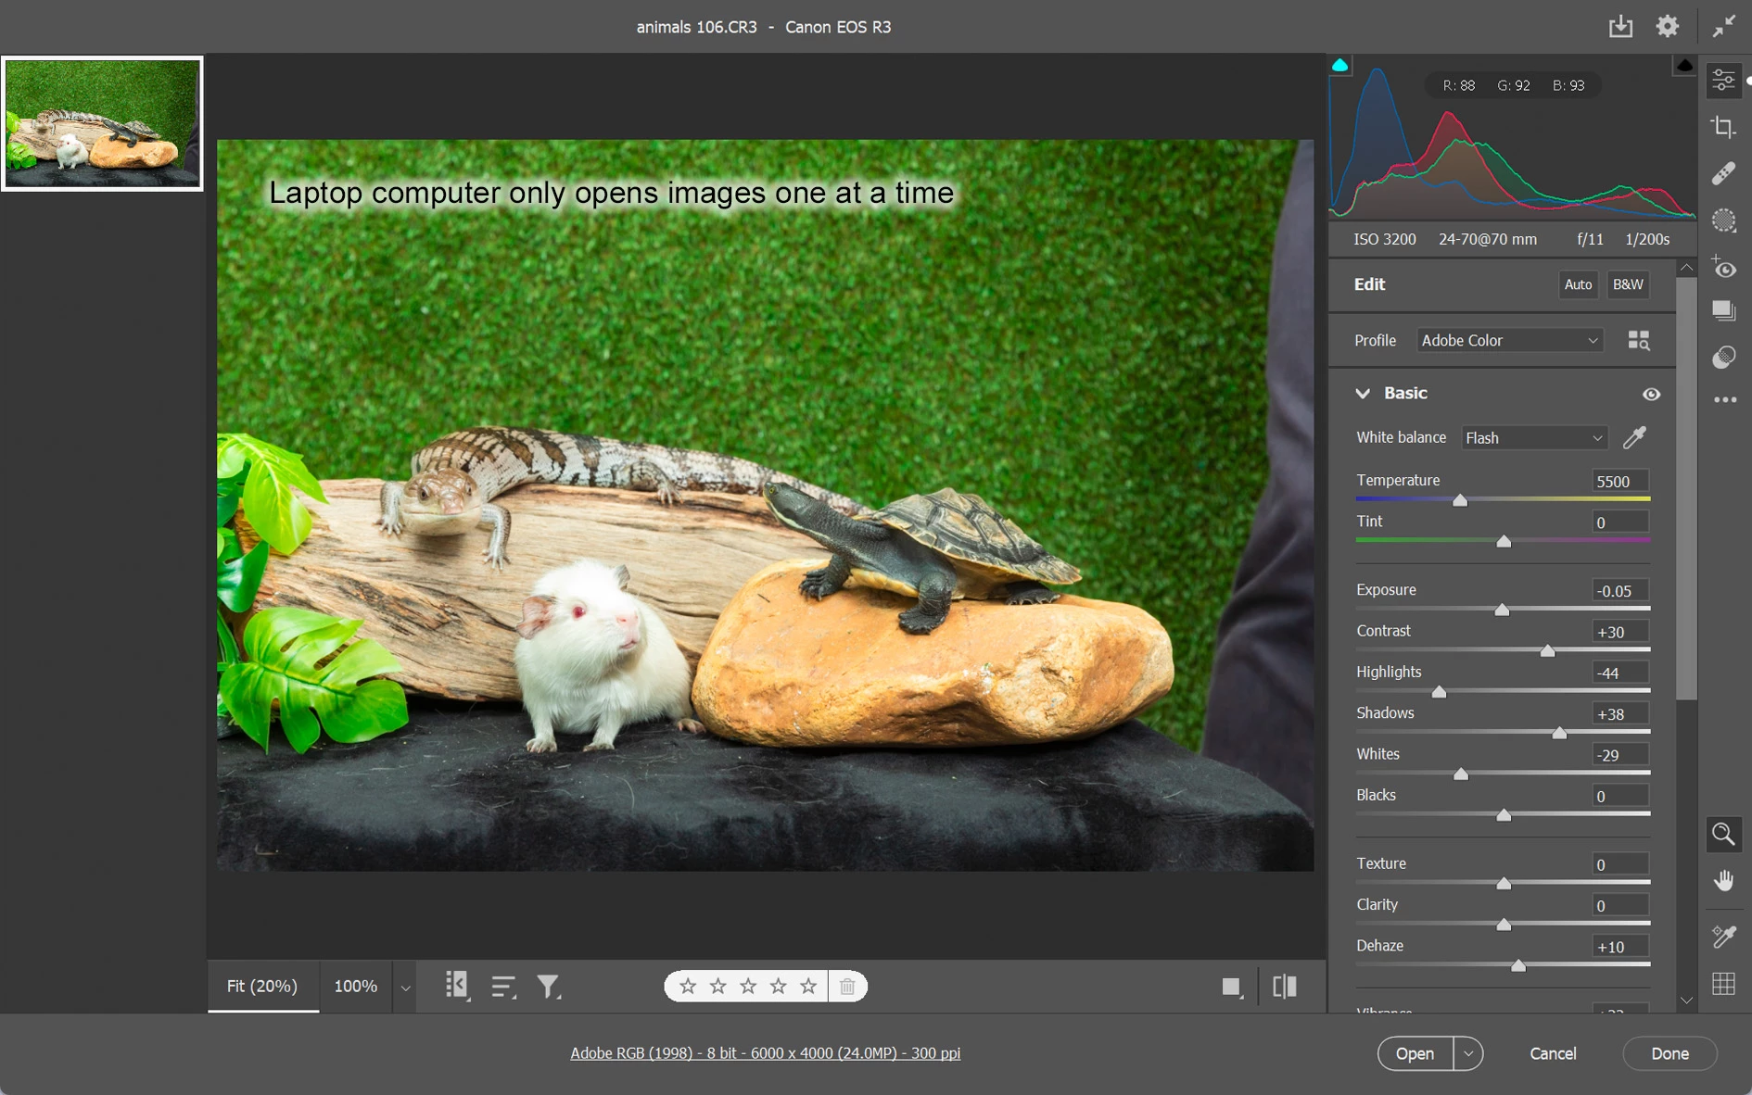Toggle Basic panel visibility eye

click(x=1651, y=394)
